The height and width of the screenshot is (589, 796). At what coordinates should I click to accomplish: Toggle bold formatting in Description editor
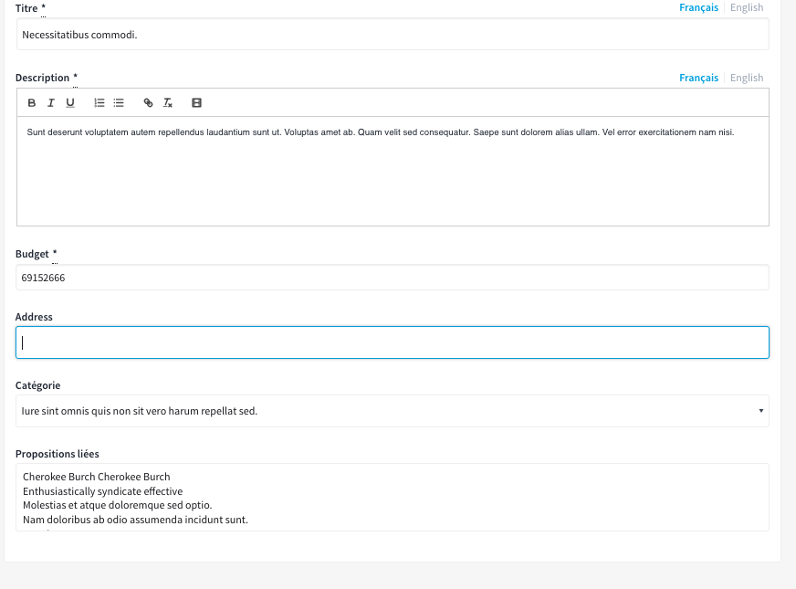point(31,102)
